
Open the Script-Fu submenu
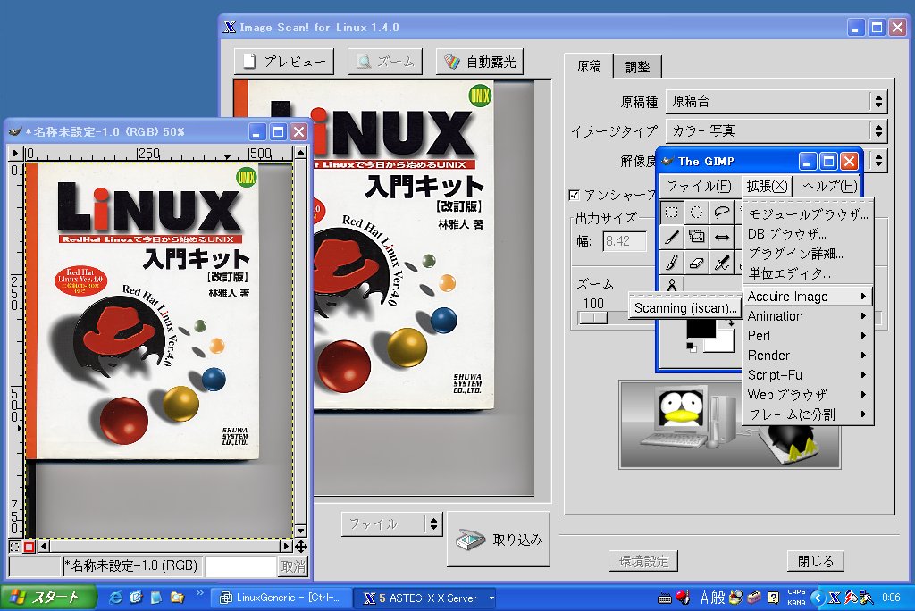click(x=808, y=374)
